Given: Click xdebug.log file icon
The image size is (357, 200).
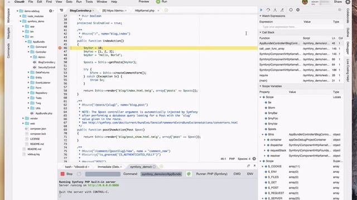Looking at the screenshot, I should pyautogui.click(x=24, y=154).
